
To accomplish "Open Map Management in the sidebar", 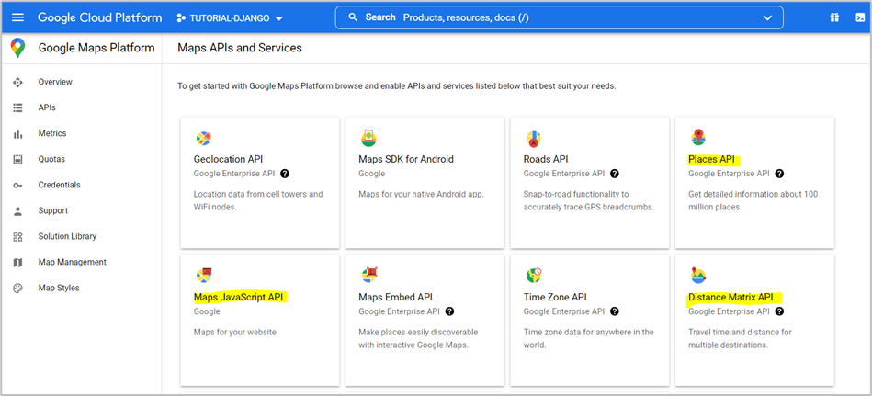I will (73, 262).
